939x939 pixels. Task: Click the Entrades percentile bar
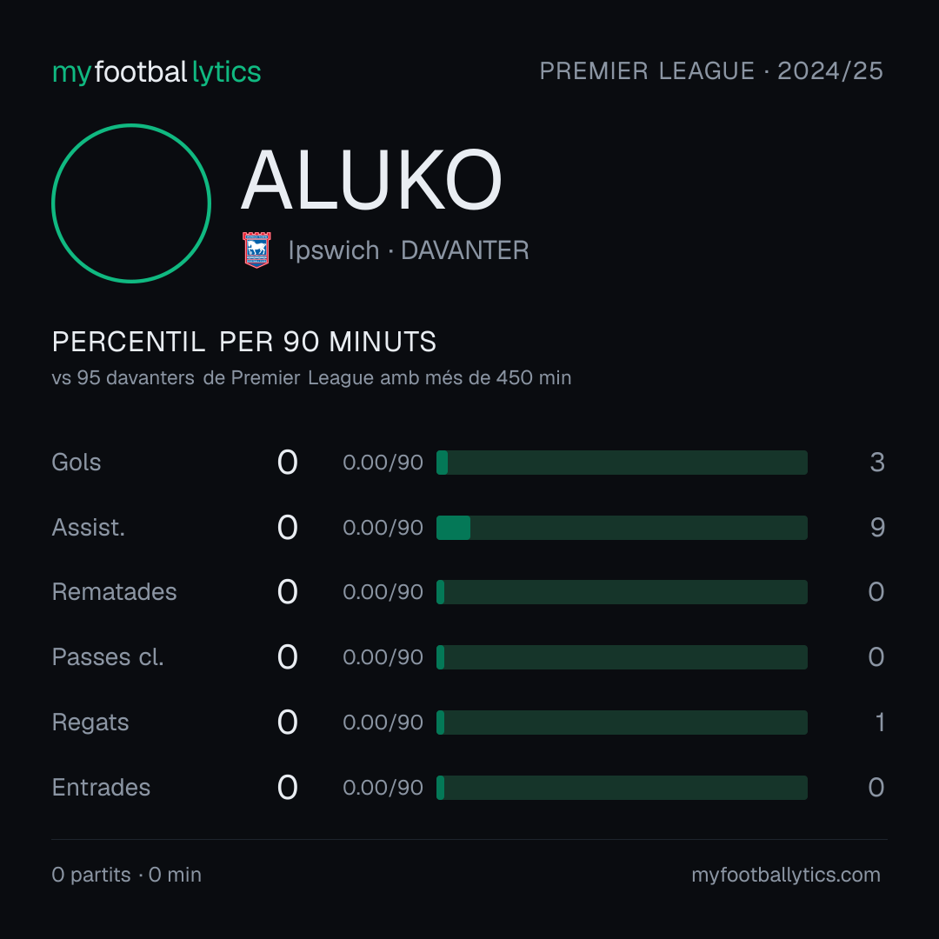(622, 788)
